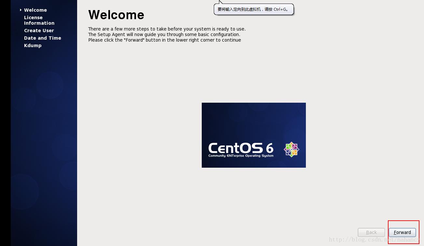The image size is (424, 246).
Task: Click the arrow indicator beside Welcome
Action: click(x=21, y=10)
